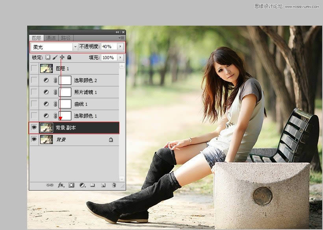
Task: Open the new adjustment layer icon
Action: [82, 185]
